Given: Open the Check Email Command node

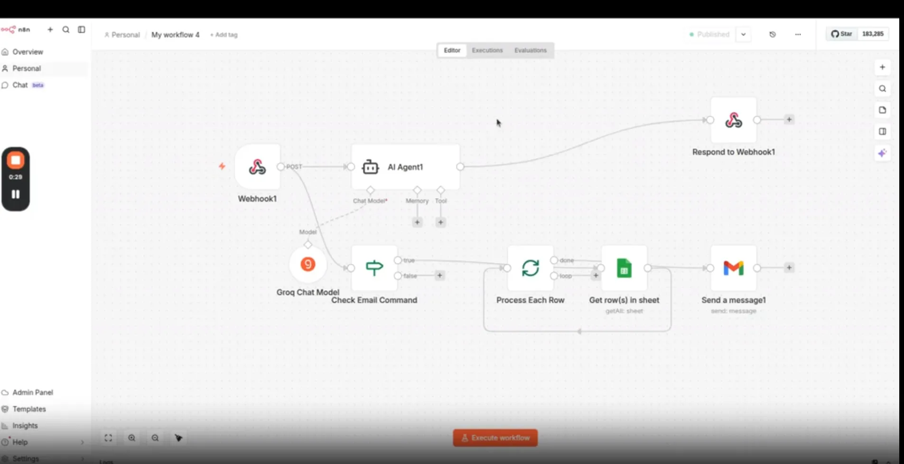Looking at the screenshot, I should 374,268.
